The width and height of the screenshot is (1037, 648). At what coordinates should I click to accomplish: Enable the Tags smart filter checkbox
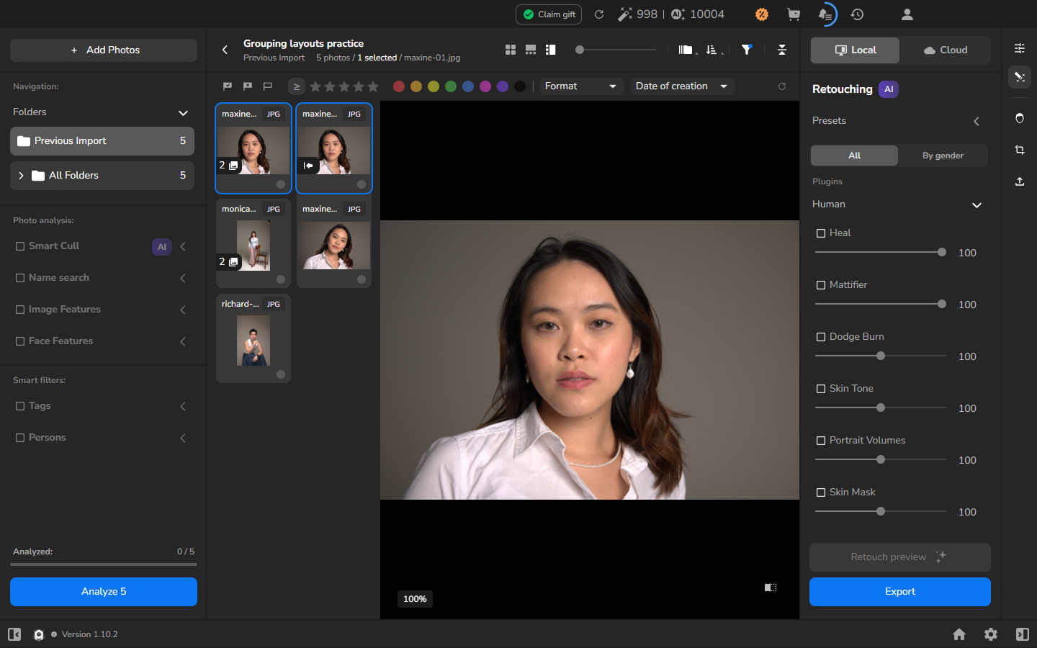click(x=20, y=406)
